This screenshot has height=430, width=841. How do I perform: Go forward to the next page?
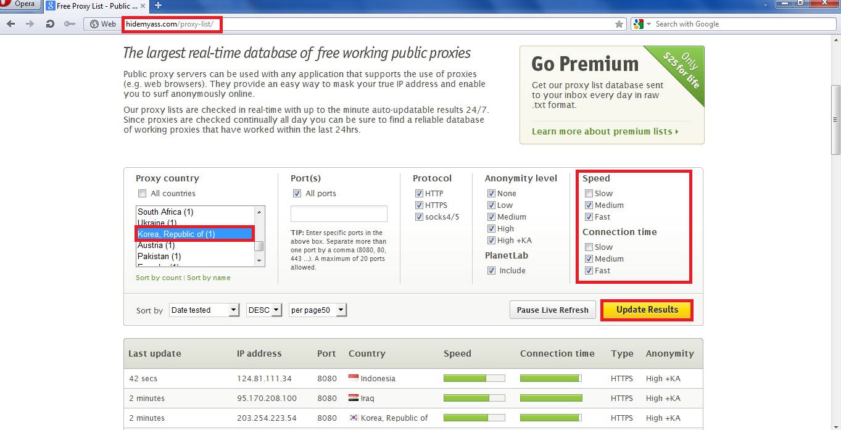click(x=30, y=24)
